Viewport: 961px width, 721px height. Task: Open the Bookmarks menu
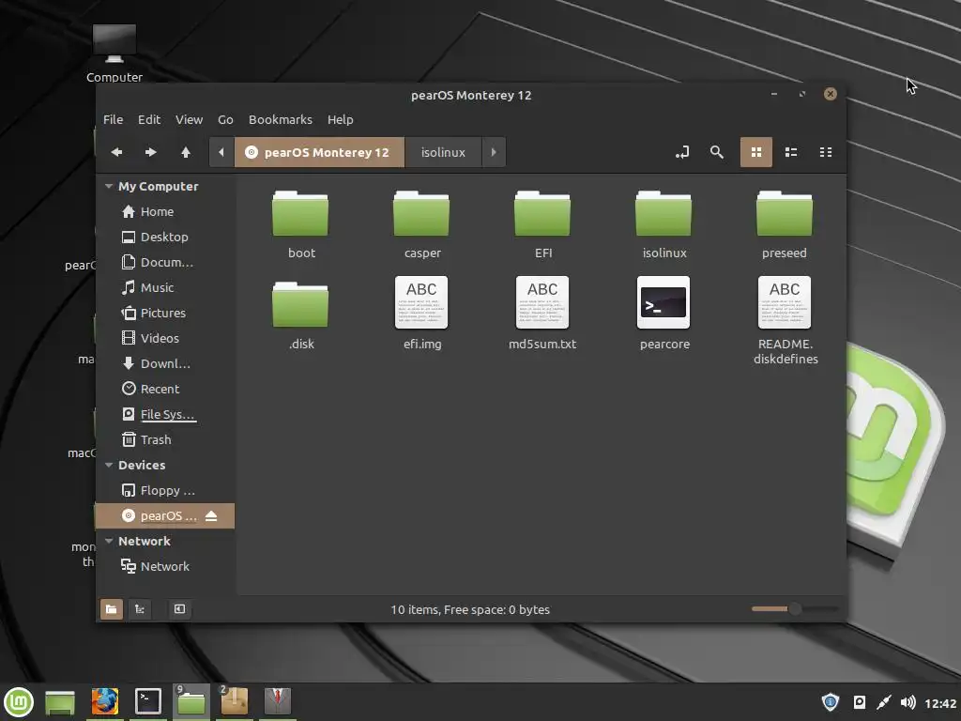click(x=280, y=119)
